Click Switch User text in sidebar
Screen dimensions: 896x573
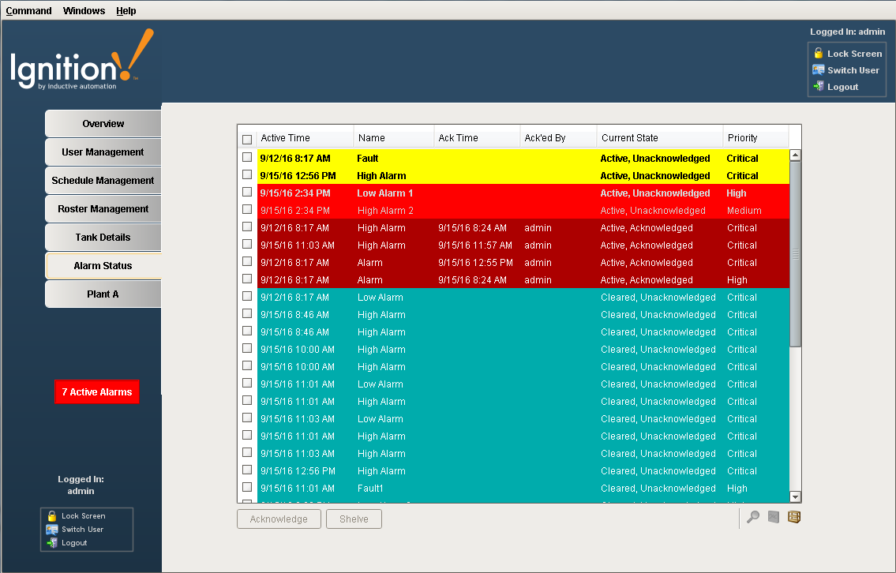point(82,530)
